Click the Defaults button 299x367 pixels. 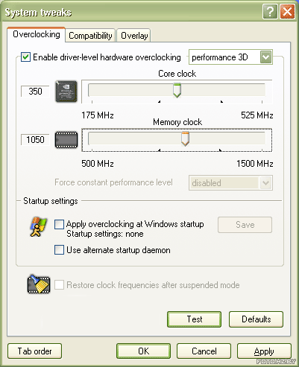256,319
